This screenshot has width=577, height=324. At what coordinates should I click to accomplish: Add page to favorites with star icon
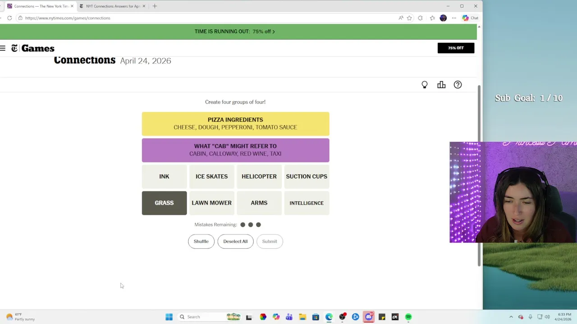point(409,18)
